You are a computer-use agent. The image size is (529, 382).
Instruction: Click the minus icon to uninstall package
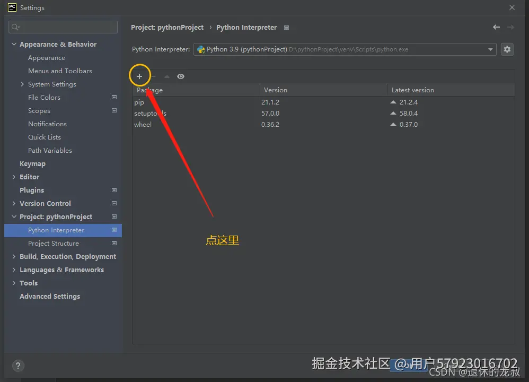[154, 76]
